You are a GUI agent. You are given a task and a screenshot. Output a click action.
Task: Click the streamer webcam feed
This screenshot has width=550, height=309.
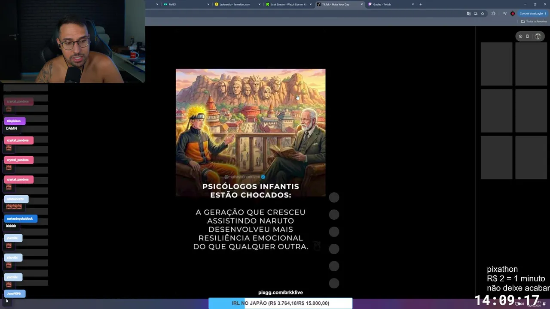coord(73,41)
